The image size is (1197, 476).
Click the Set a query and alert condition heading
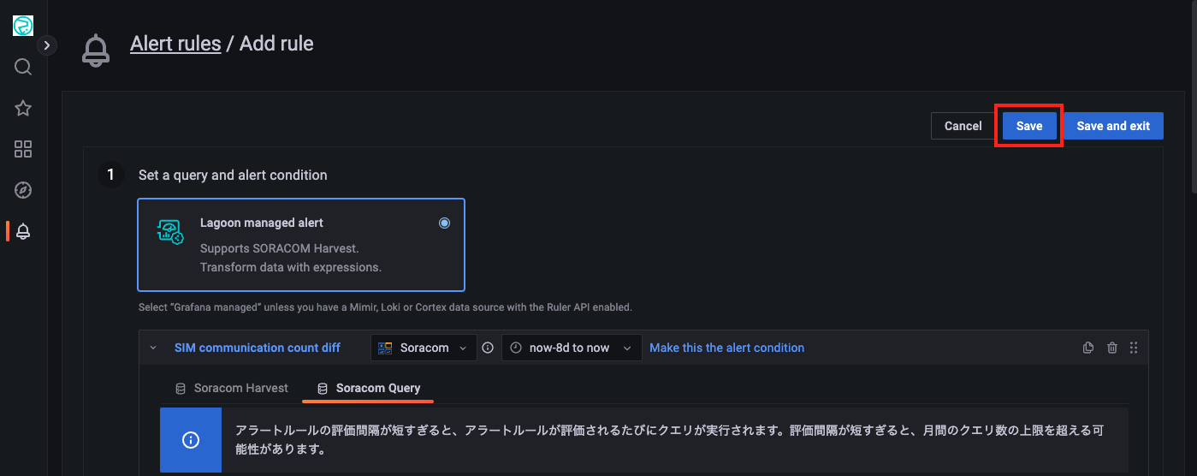coord(233,175)
